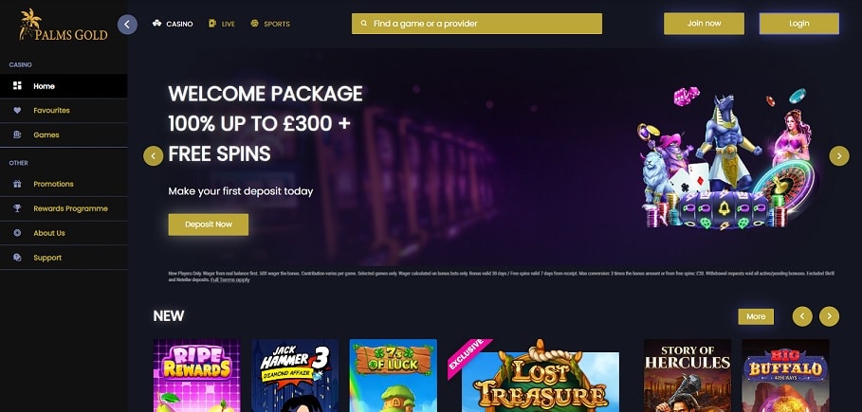Image resolution: width=862 pixels, height=412 pixels.
Task: Click the Join now button
Action: (x=704, y=24)
